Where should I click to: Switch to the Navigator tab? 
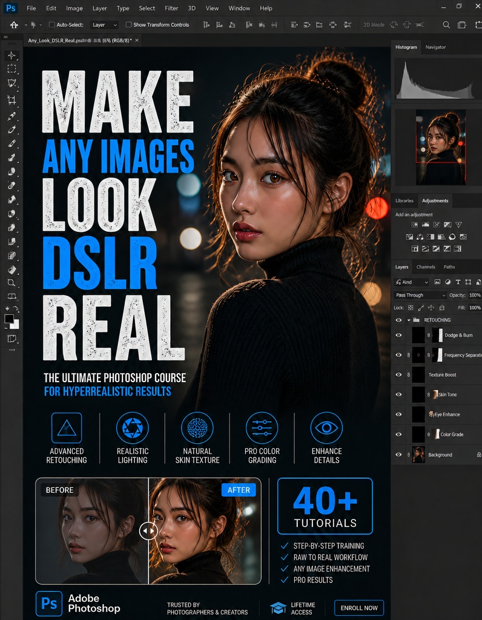(x=435, y=47)
